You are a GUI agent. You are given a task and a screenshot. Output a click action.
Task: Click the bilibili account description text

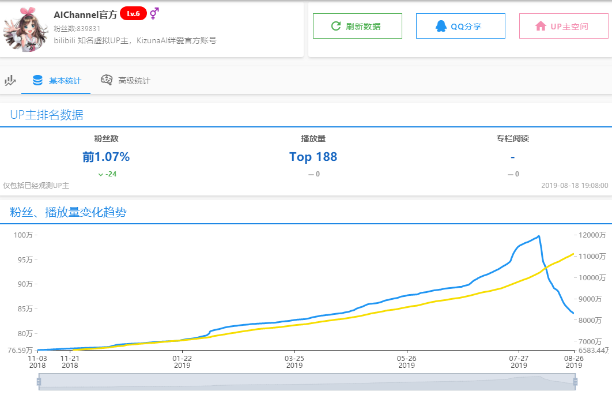pyautogui.click(x=135, y=40)
